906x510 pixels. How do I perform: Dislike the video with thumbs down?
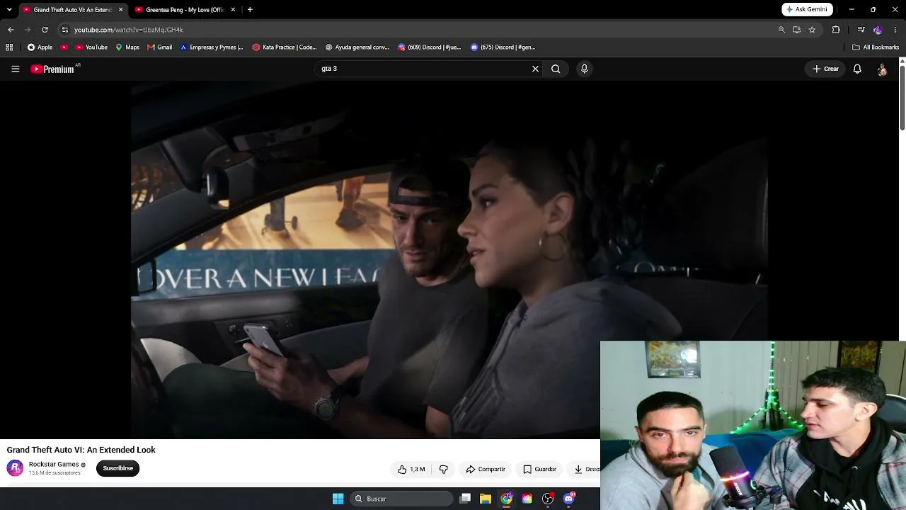[444, 469]
